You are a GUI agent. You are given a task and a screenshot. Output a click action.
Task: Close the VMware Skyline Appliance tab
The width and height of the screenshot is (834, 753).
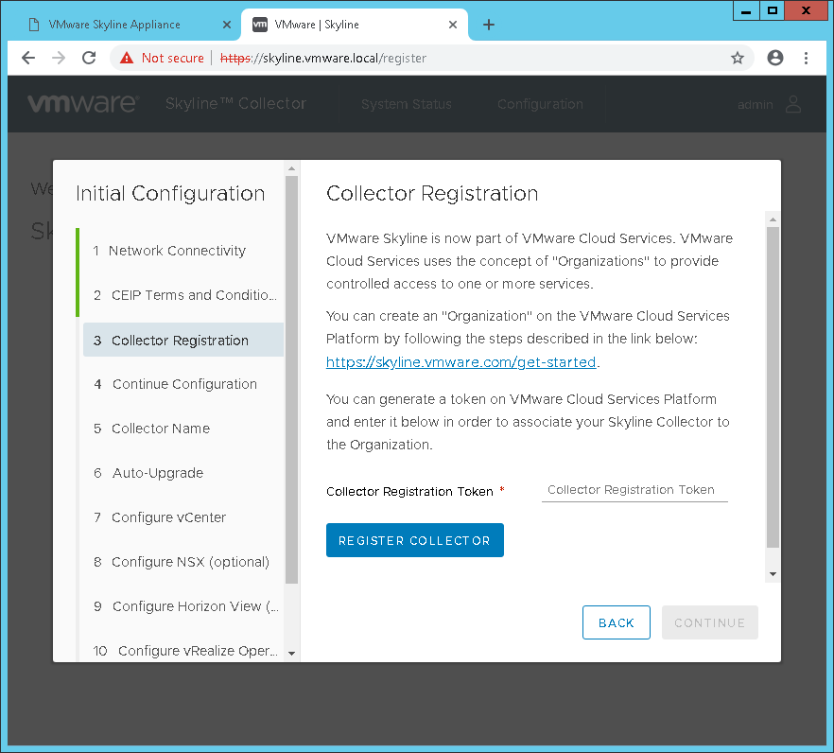click(x=227, y=25)
